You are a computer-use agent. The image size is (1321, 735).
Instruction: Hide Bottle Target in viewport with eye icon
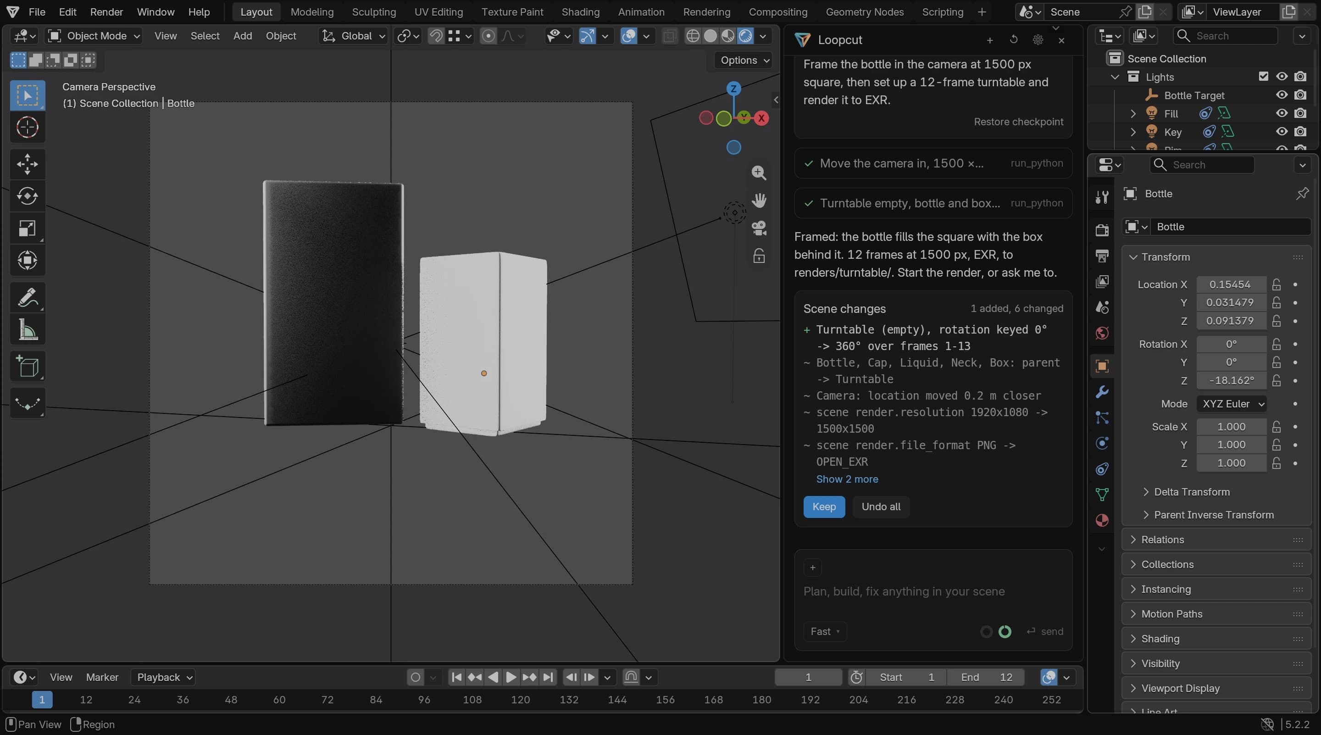pyautogui.click(x=1282, y=95)
